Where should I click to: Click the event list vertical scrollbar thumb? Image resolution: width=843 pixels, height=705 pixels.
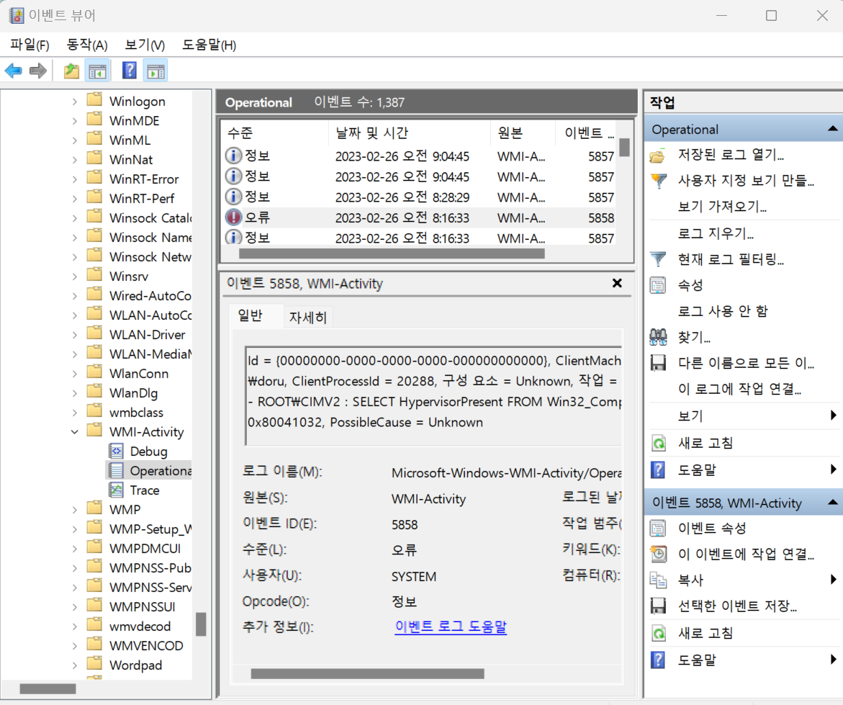[x=624, y=148]
